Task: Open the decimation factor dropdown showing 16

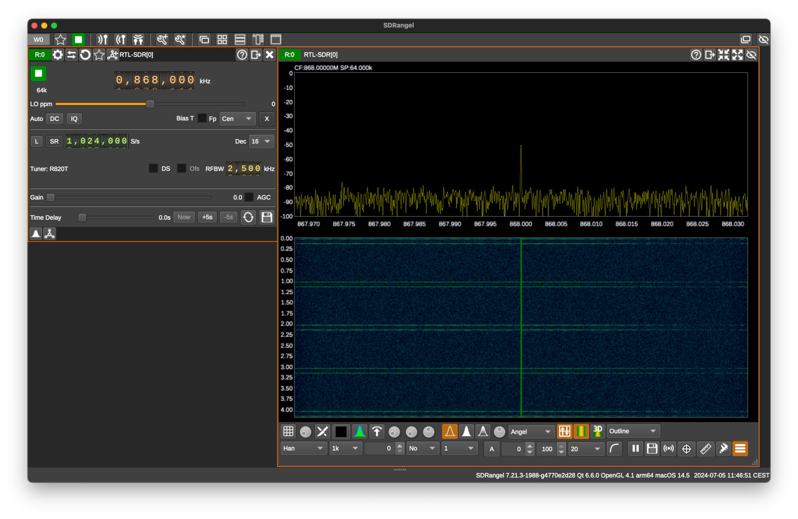Action: click(262, 141)
